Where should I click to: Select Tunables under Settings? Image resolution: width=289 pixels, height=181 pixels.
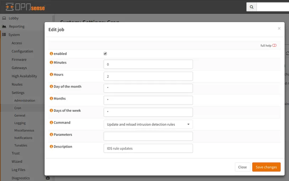click(x=21, y=145)
